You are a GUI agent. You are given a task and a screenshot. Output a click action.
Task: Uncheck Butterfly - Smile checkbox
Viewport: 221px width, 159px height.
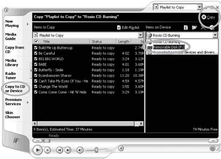tap(36, 70)
